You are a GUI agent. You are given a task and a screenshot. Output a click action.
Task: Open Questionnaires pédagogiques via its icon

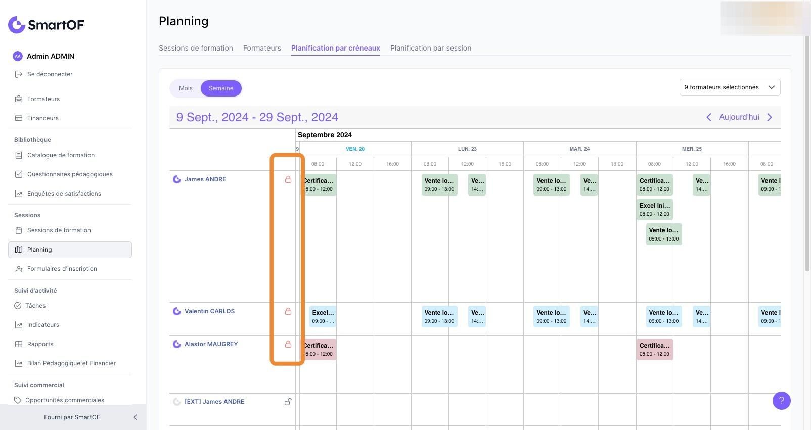[19, 174]
